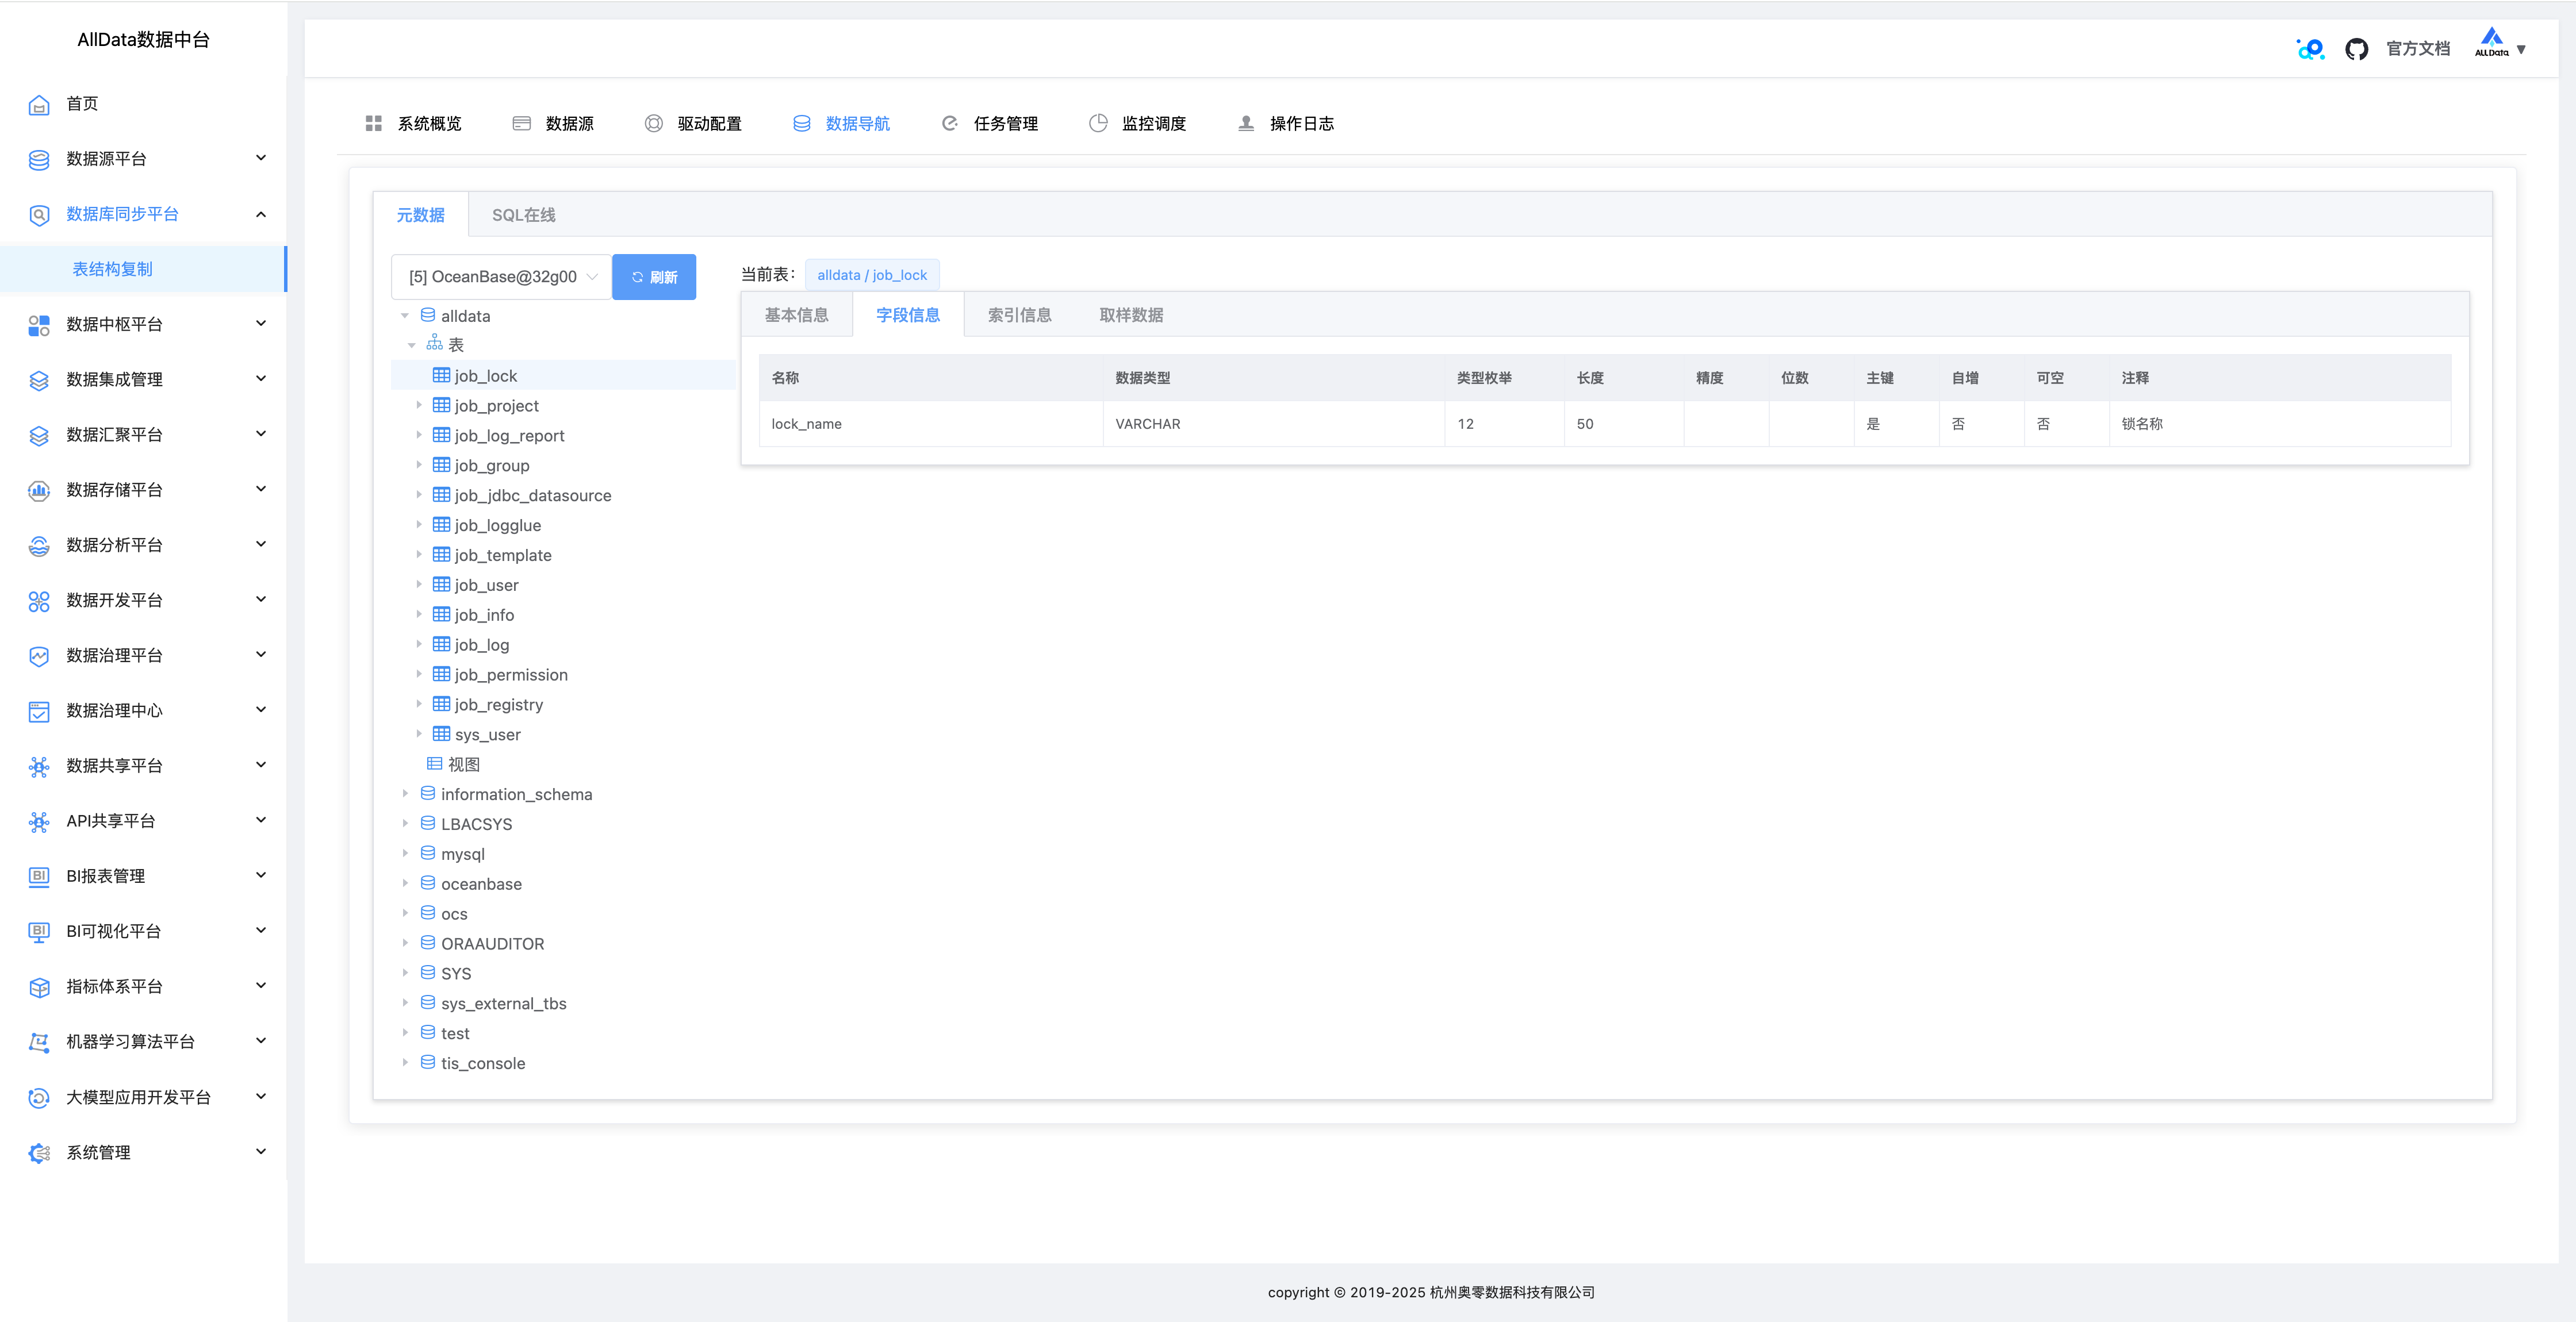Click the 刷新 refresh button
This screenshot has width=2576, height=1322.
point(654,277)
